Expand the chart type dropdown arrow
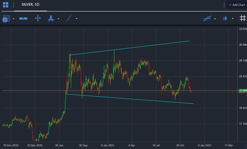247x149 pixels. (232, 19)
